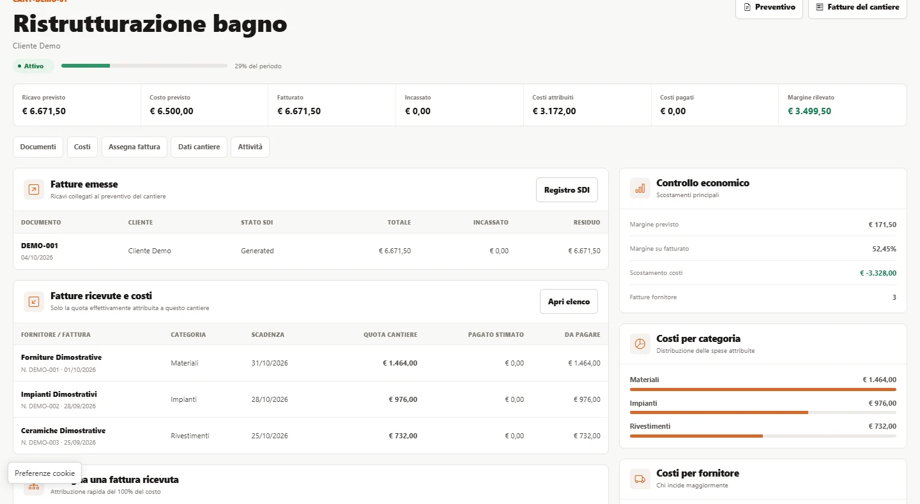Click the 29% del periodo progress bar
Image resolution: width=920 pixels, height=504 pixels.
click(x=144, y=66)
